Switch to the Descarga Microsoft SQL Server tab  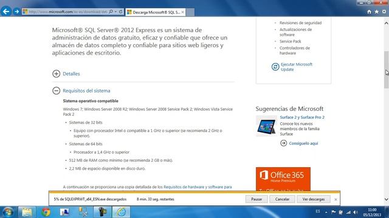coord(156,12)
